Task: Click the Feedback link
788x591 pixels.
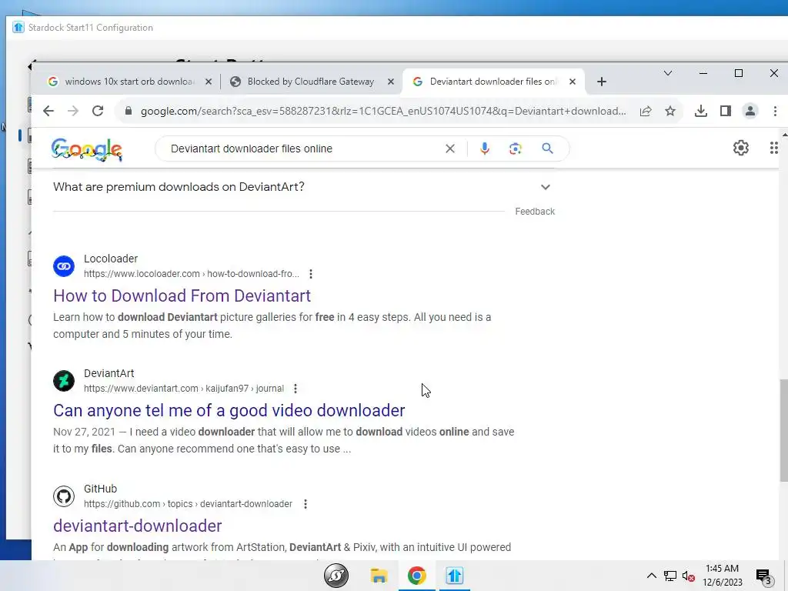Action: (x=535, y=212)
